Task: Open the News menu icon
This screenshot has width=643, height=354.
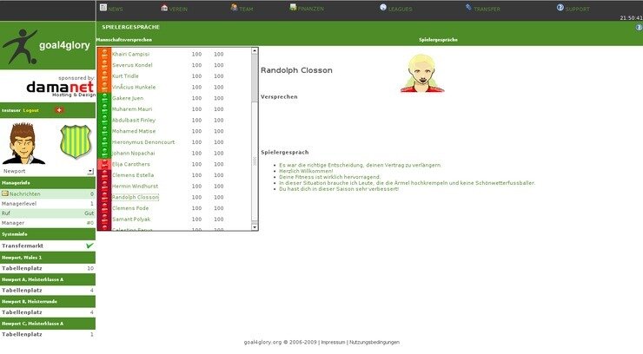Action: pyautogui.click(x=103, y=7)
